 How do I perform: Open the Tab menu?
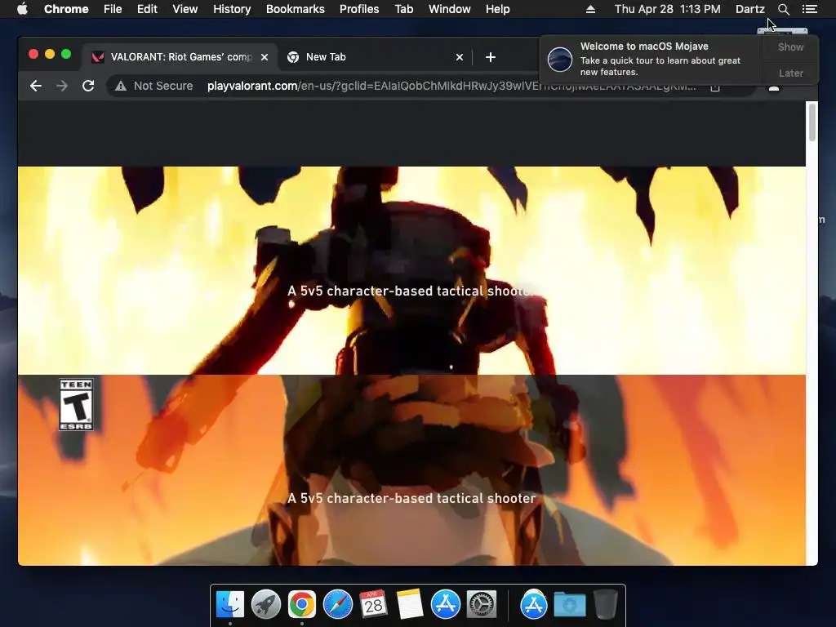404,9
